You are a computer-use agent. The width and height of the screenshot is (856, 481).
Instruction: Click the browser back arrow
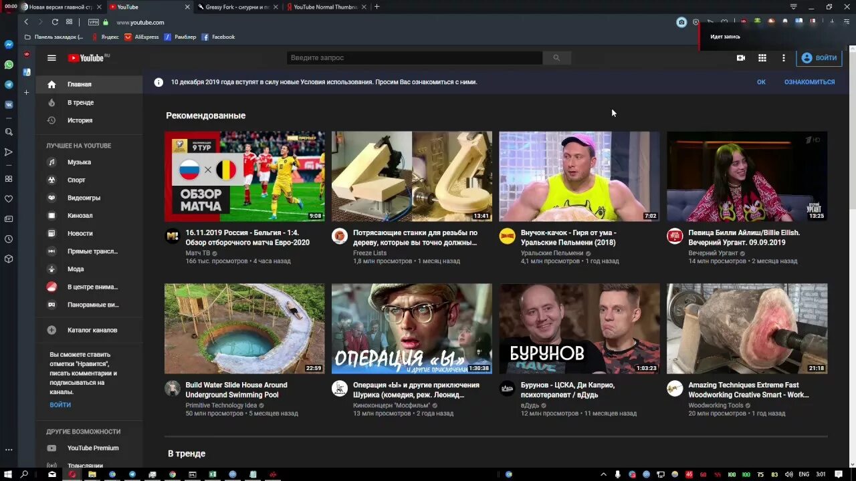click(x=26, y=22)
